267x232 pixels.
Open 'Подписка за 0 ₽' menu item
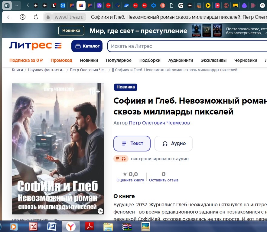pyautogui.click(x=26, y=60)
